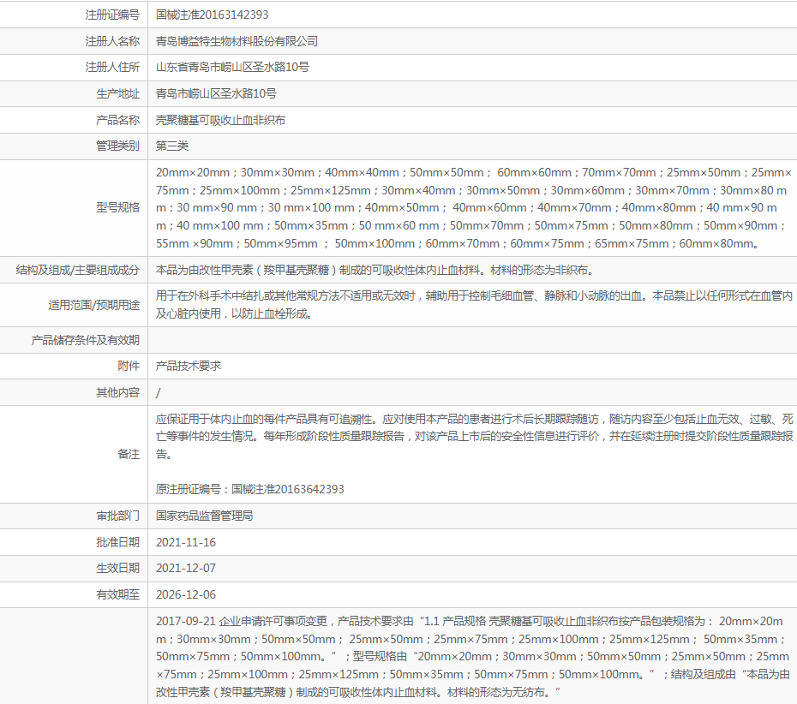Click the 有效期至 label

click(x=118, y=594)
